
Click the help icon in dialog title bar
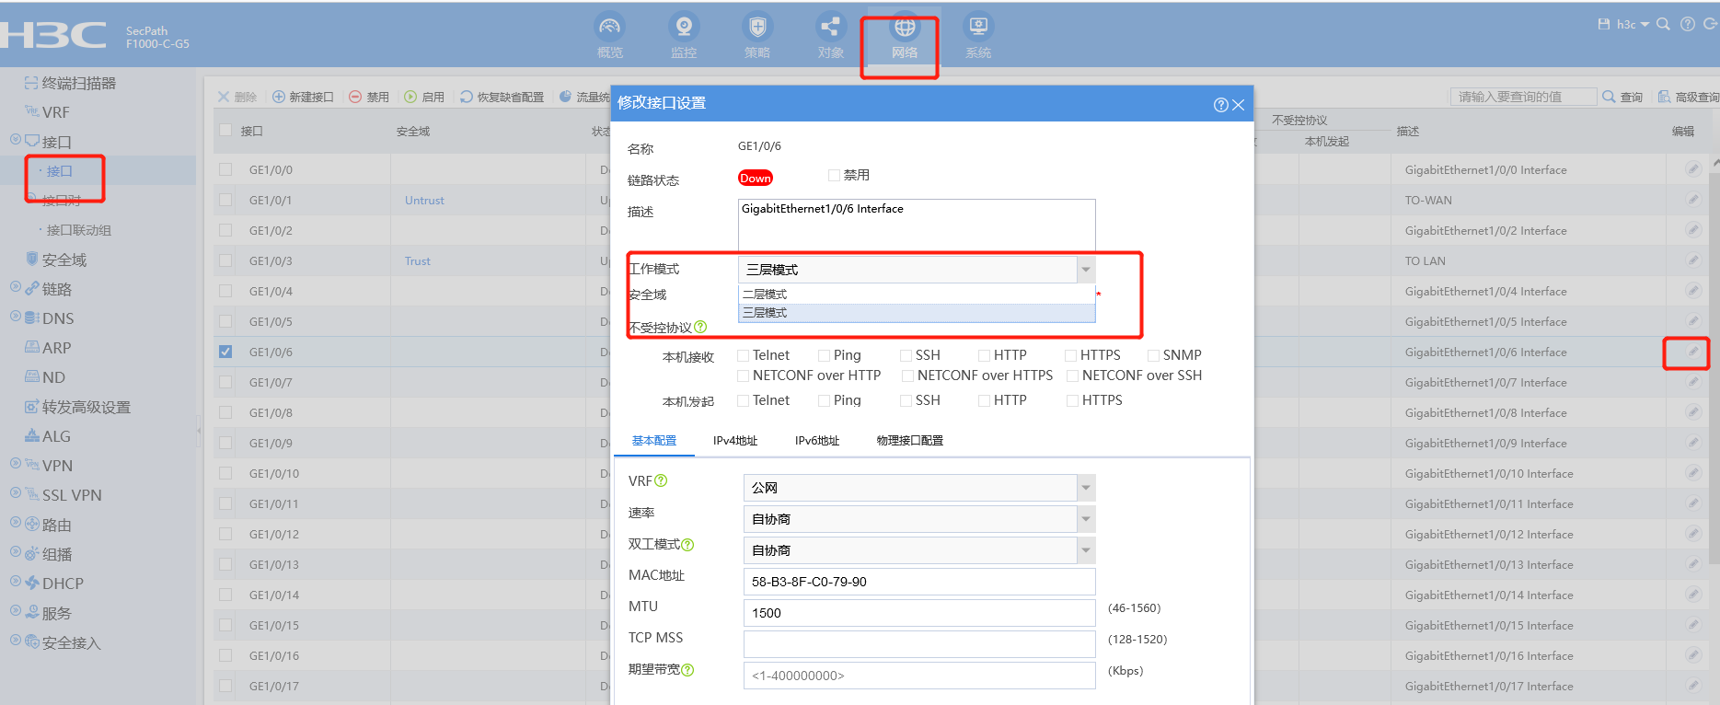click(x=1220, y=105)
